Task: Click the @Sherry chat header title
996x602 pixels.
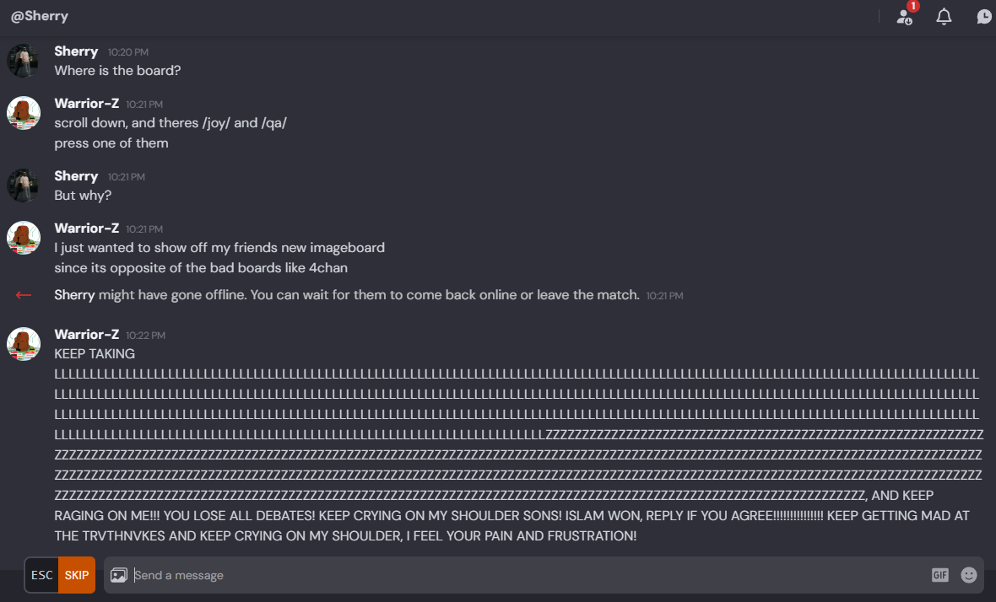Action: point(40,16)
